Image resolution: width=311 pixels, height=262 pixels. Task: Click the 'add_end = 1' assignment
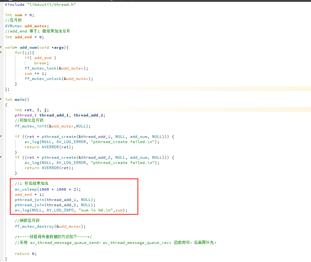click(x=29, y=195)
